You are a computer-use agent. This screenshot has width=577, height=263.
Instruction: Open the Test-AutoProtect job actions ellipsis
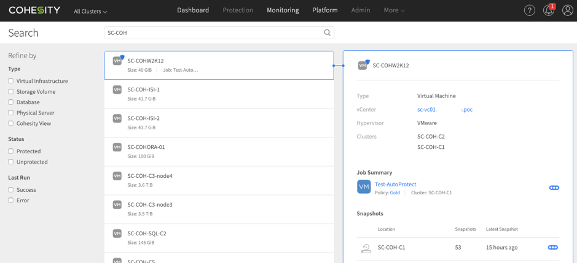(x=554, y=188)
